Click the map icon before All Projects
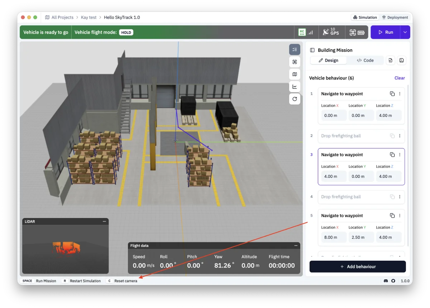This screenshot has height=308, width=430. [x=47, y=17]
